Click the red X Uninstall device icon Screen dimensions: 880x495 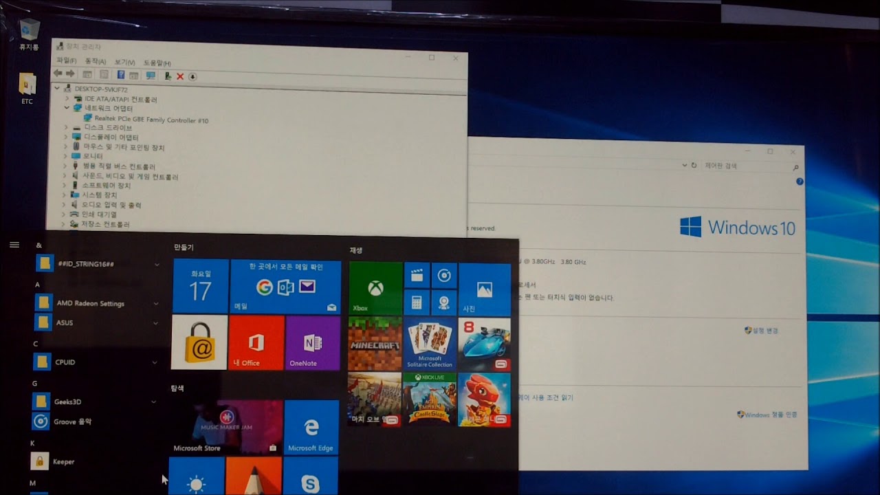[x=180, y=76]
